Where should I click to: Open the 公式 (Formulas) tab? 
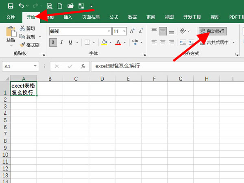[113, 17]
